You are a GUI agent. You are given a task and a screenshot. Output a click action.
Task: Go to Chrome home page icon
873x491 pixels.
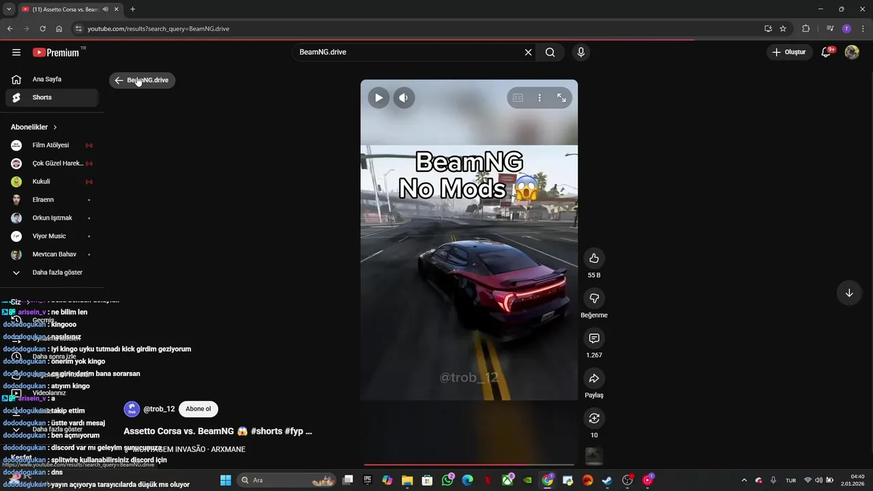59,29
